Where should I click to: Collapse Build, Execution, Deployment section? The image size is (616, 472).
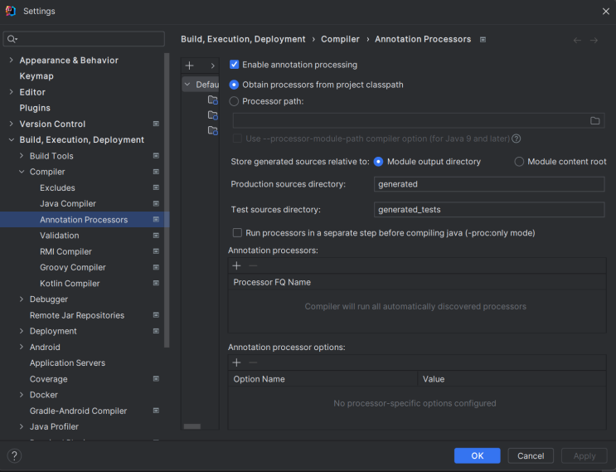click(x=11, y=140)
